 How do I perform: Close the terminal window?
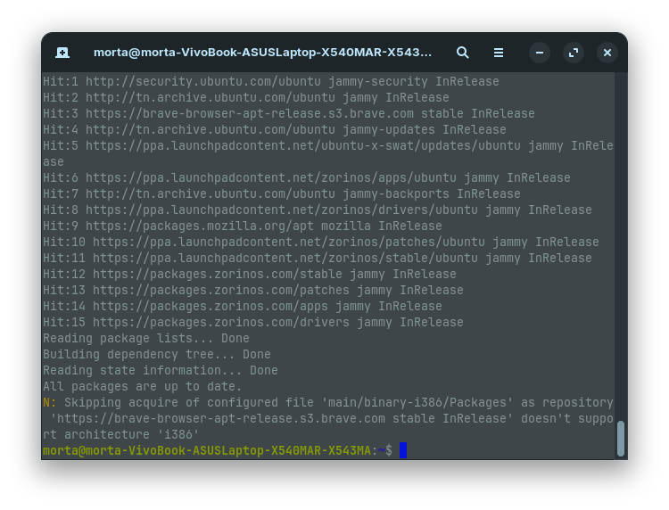607,53
